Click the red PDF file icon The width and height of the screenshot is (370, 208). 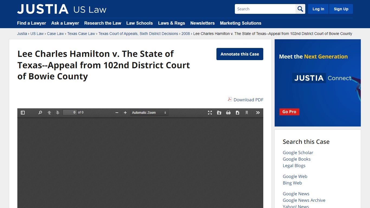coord(230,99)
